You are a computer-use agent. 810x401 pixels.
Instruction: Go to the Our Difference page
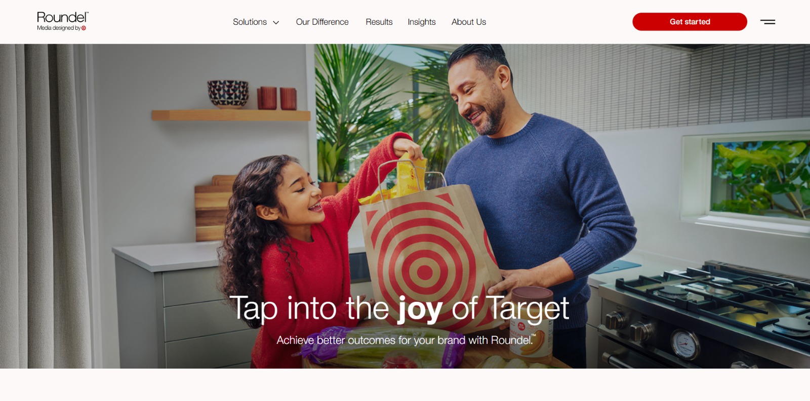coord(322,22)
